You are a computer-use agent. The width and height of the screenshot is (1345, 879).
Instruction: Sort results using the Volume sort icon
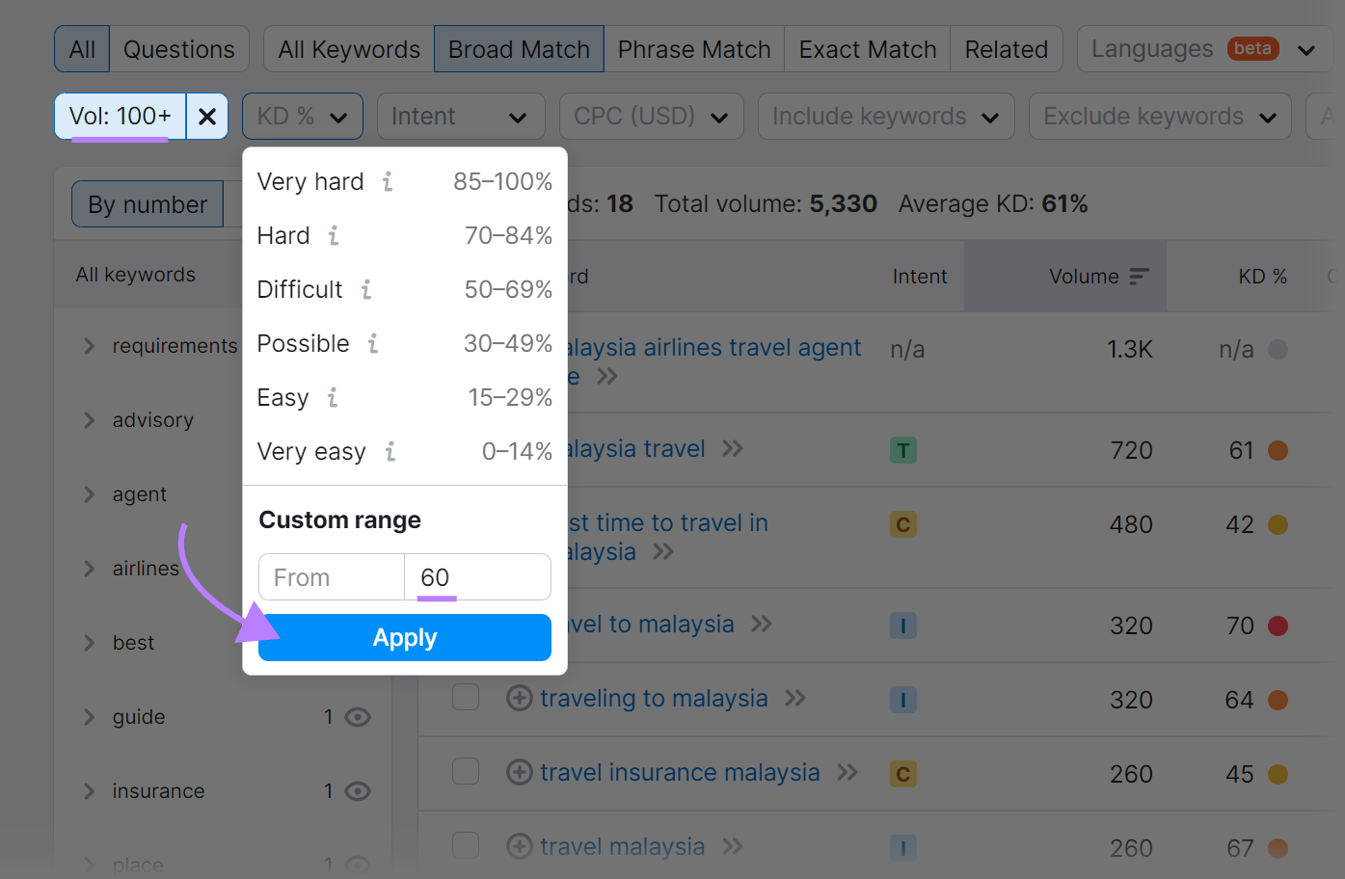pyautogui.click(x=1137, y=275)
